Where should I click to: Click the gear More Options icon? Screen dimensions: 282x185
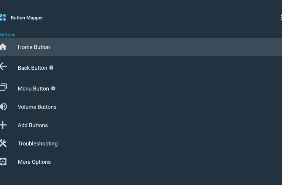3,162
